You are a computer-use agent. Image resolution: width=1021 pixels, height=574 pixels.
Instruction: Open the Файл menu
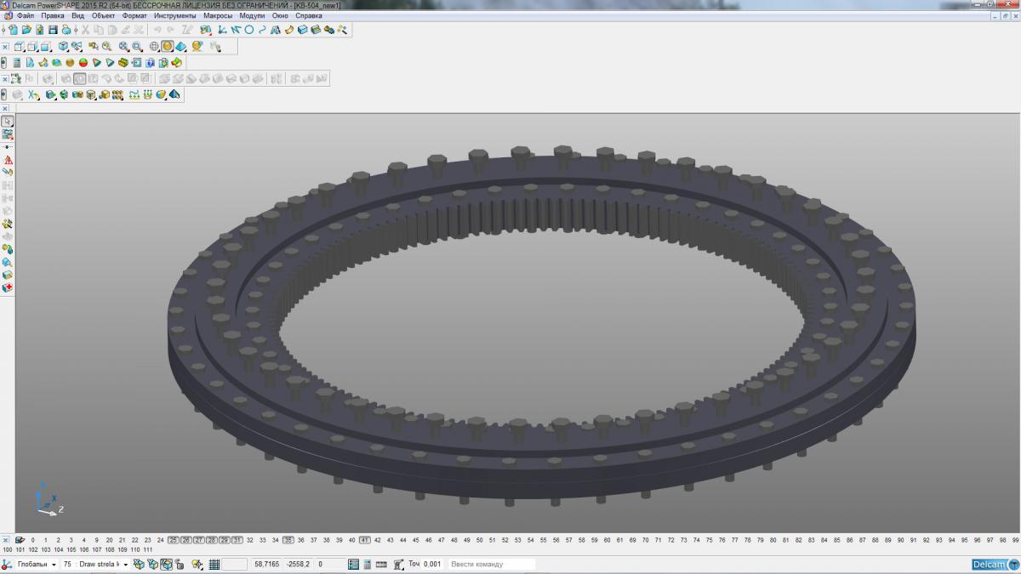(25, 15)
